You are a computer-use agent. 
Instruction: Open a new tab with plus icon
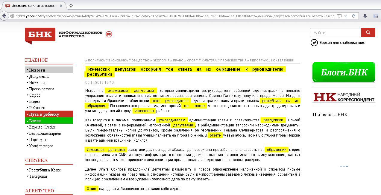tap(71, 6)
